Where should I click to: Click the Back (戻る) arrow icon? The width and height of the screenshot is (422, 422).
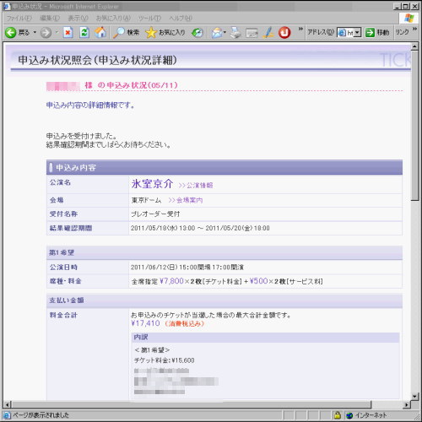(11, 33)
